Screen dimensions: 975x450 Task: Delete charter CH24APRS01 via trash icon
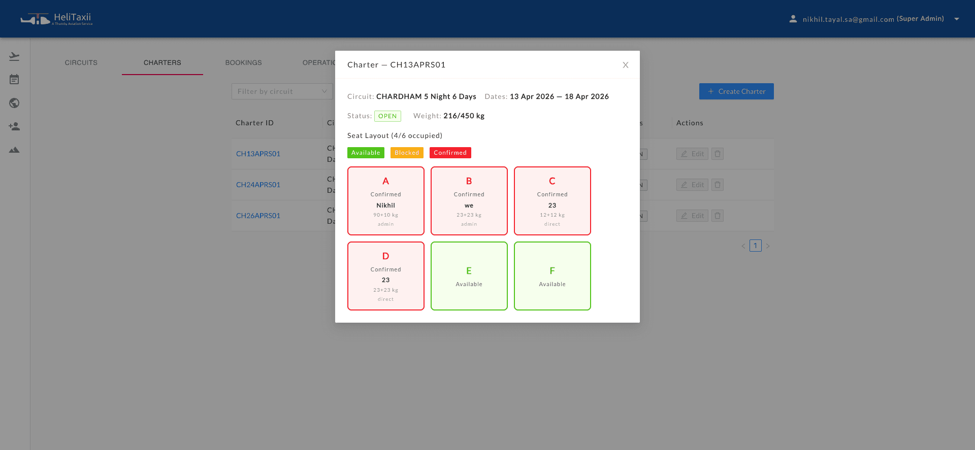click(x=718, y=185)
